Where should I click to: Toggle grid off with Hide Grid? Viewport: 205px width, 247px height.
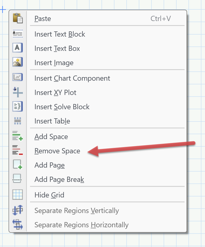pyautogui.click(x=49, y=195)
